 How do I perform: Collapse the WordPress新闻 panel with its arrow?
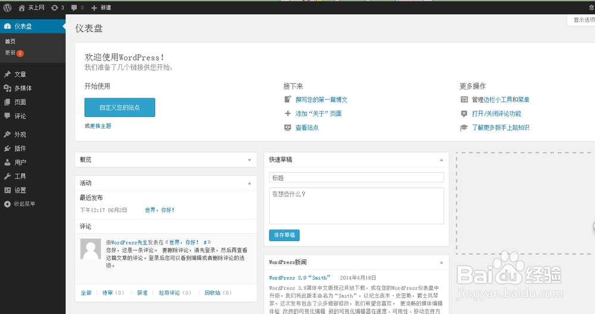pyautogui.click(x=441, y=262)
